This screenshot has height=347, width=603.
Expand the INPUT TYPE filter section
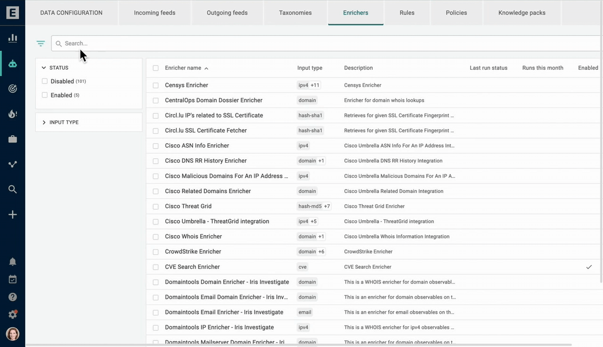pyautogui.click(x=44, y=123)
